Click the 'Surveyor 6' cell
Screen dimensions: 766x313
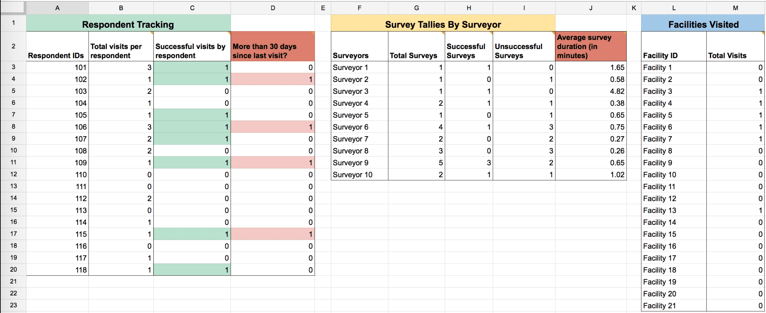click(x=359, y=127)
